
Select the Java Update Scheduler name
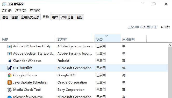(30, 82)
